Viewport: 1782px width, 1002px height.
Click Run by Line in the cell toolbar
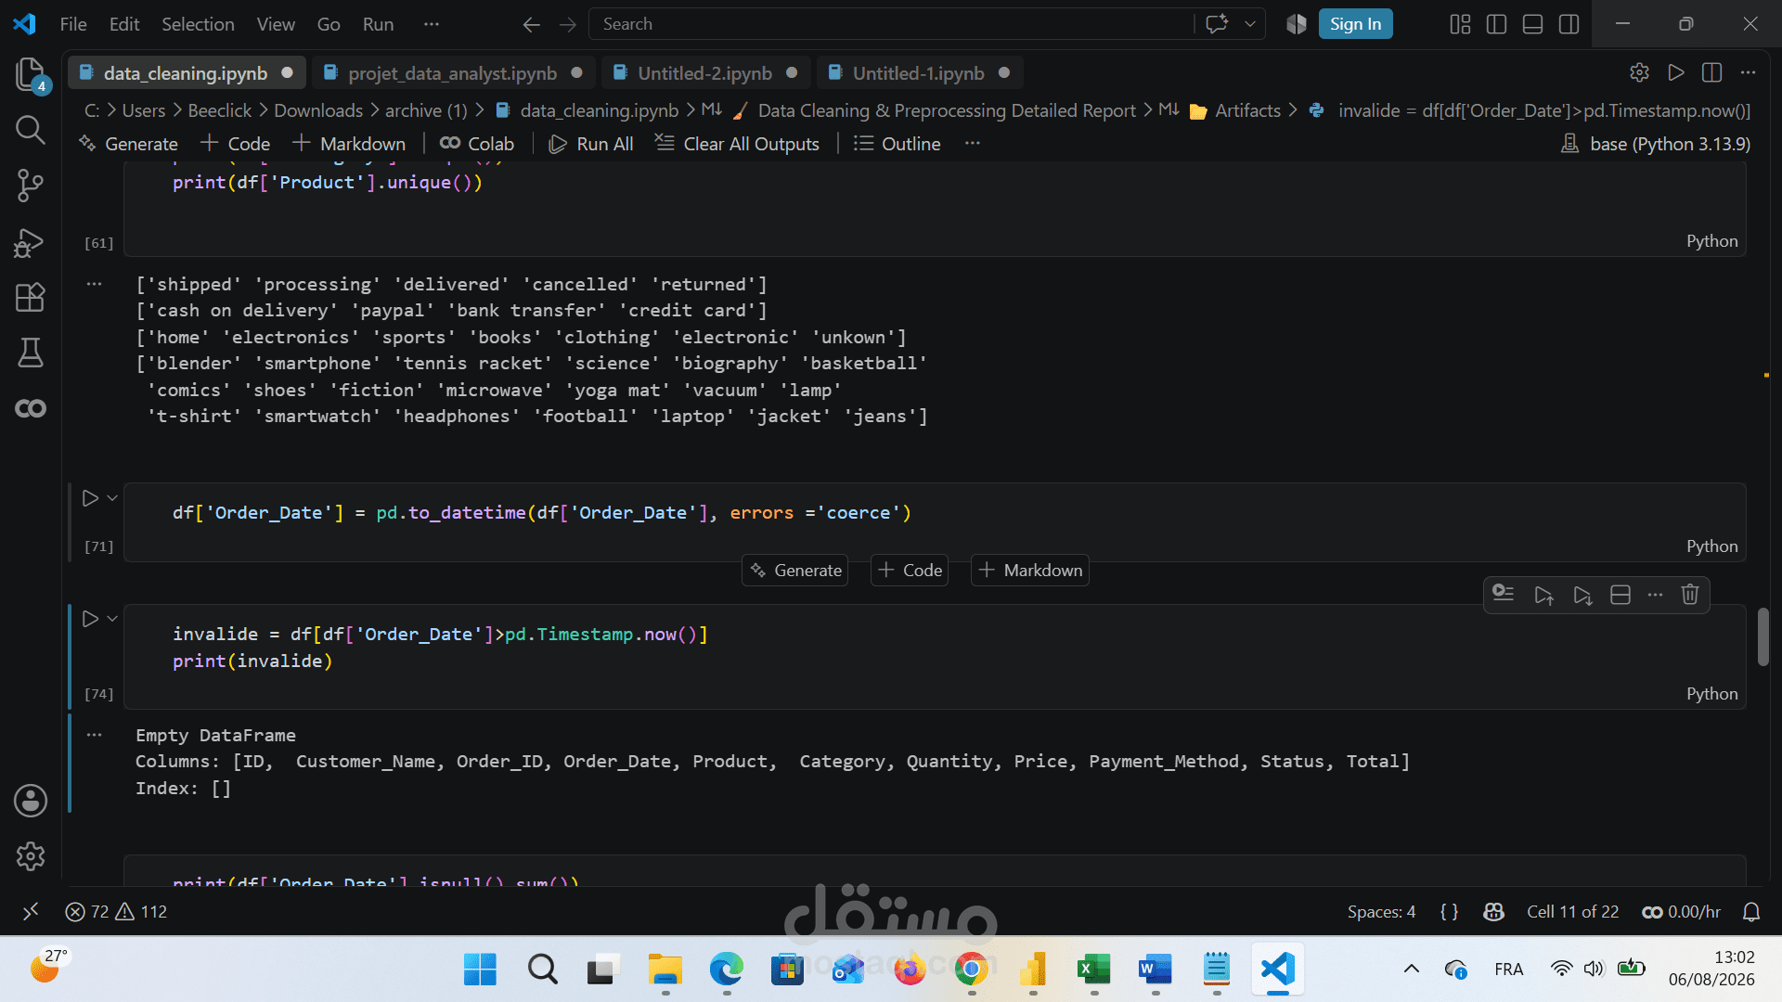click(1504, 595)
